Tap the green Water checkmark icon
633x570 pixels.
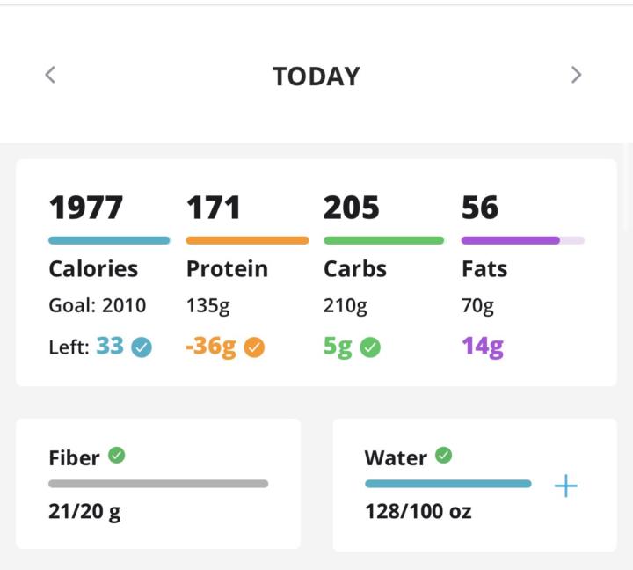(x=444, y=455)
